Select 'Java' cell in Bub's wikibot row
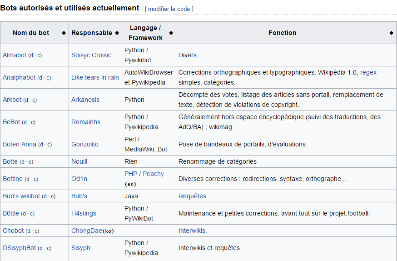The image size is (397, 261). pyautogui.click(x=149, y=196)
